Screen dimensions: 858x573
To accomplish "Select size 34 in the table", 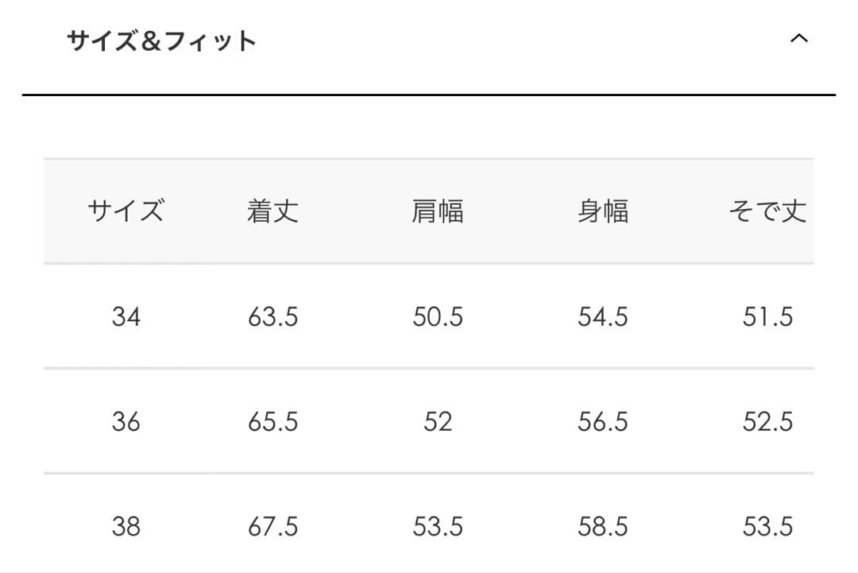I will point(127,317).
